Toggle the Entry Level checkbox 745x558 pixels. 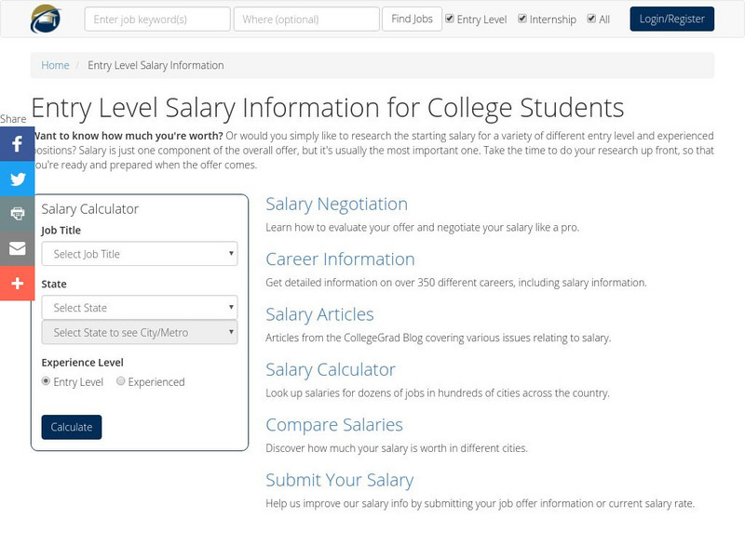click(x=451, y=19)
